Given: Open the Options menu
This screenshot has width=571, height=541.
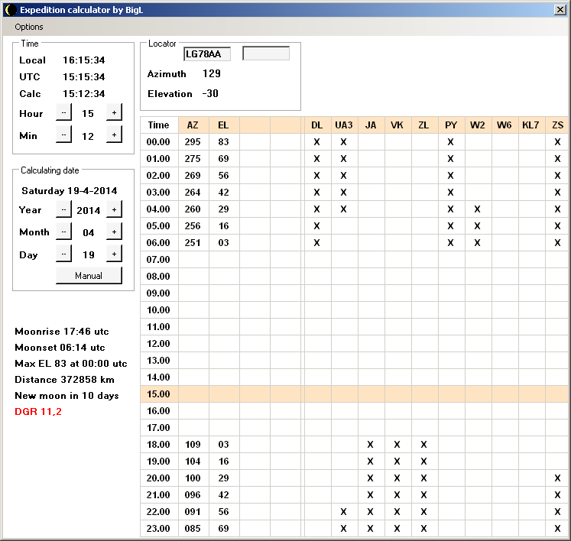Looking at the screenshot, I should point(29,27).
